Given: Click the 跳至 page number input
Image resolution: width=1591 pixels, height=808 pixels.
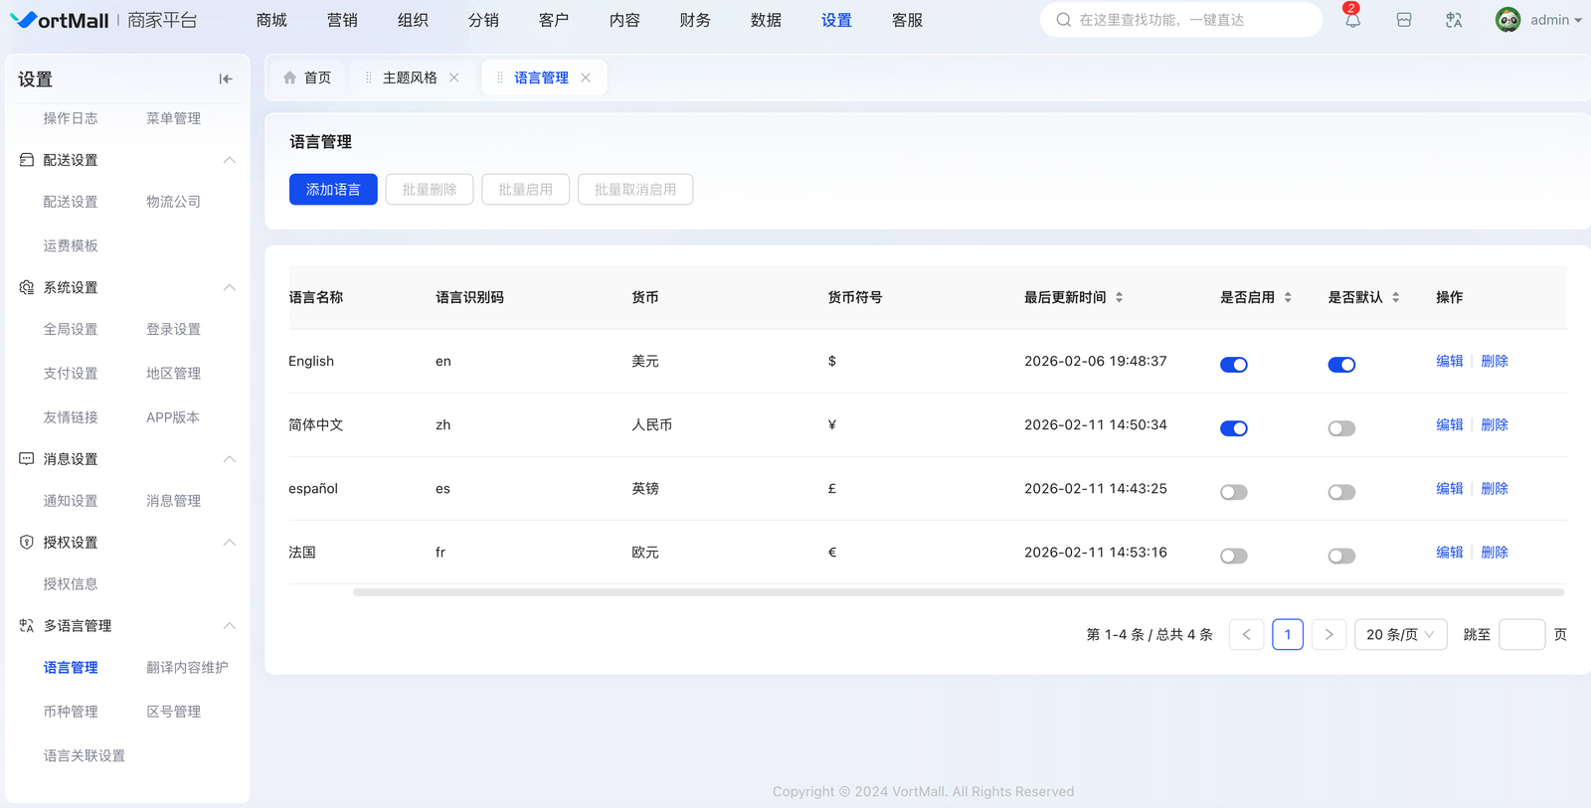Looking at the screenshot, I should coord(1521,634).
